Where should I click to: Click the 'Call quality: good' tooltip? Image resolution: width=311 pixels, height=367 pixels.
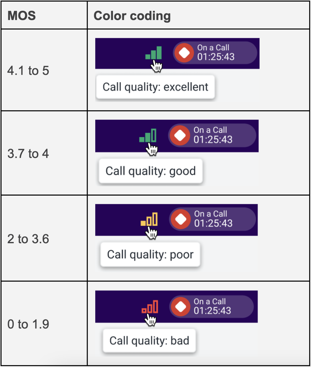tap(151, 171)
